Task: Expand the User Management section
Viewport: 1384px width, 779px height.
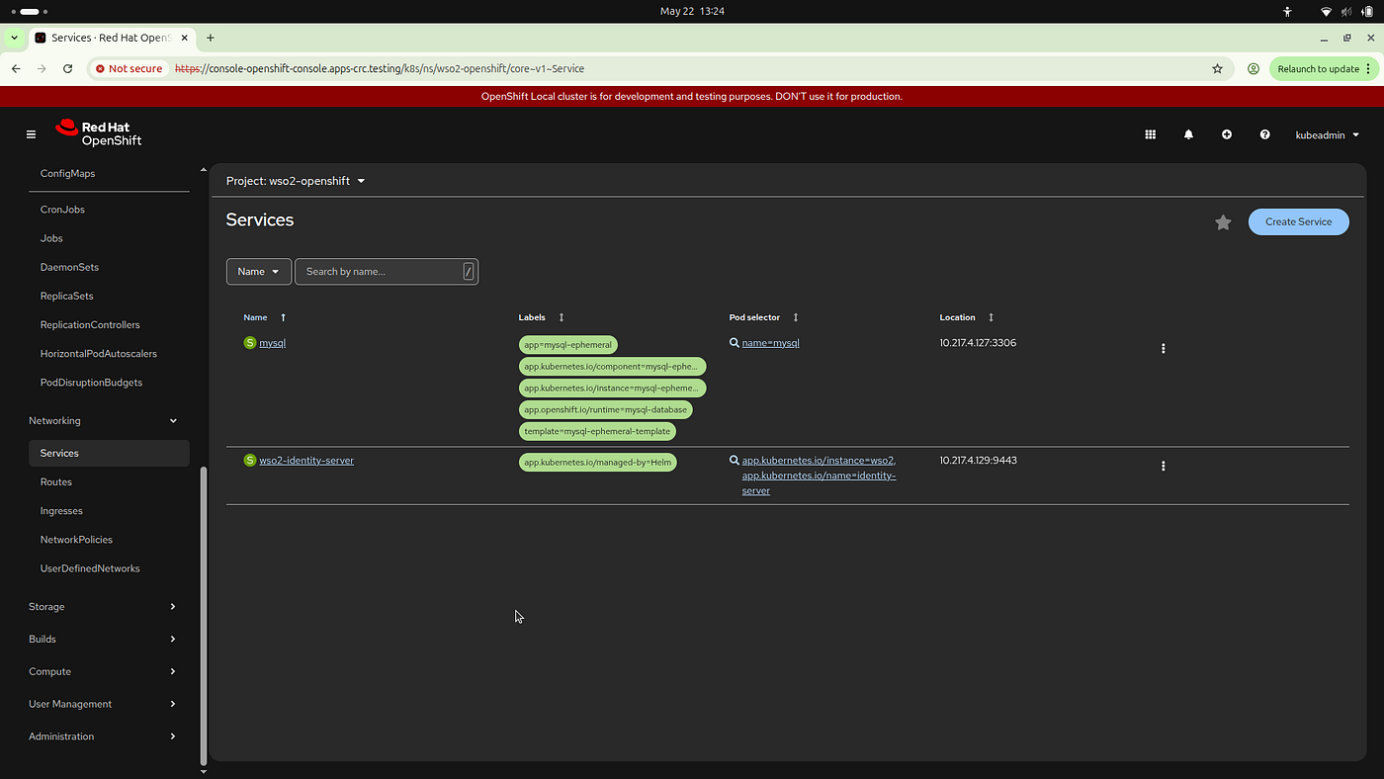Action: point(103,705)
